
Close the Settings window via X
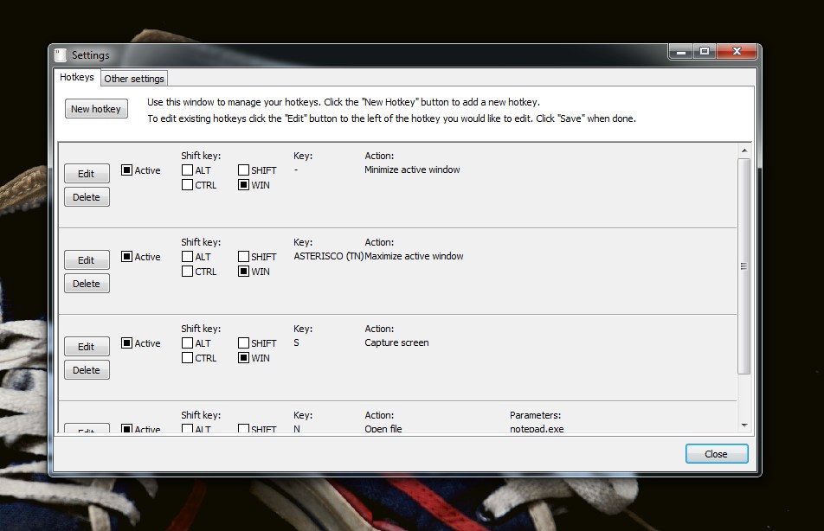(x=737, y=52)
